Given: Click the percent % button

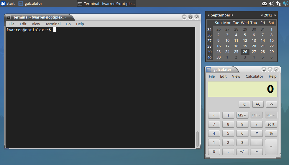Looking at the screenshot, I should (271, 134).
